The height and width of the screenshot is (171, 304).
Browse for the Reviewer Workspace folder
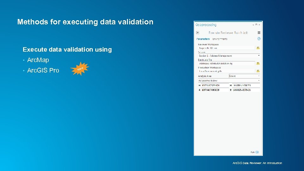click(x=258, y=48)
